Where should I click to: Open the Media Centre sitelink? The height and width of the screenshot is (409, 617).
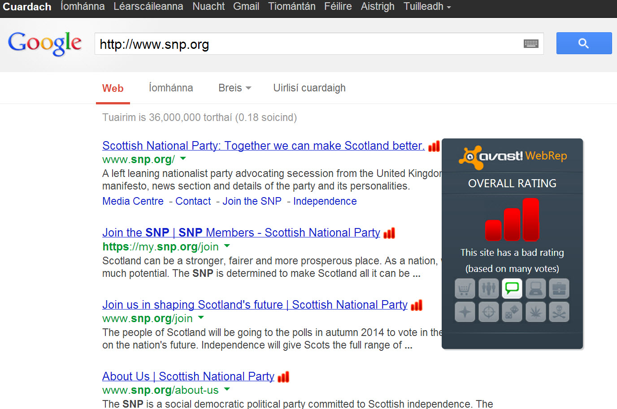pyautogui.click(x=133, y=202)
